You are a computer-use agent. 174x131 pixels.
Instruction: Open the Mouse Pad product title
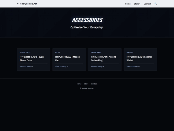pos(67,59)
